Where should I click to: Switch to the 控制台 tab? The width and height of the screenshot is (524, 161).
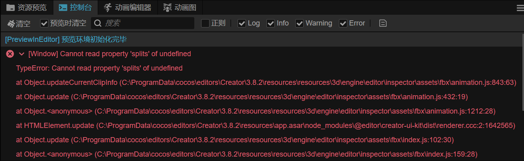coord(75,7)
